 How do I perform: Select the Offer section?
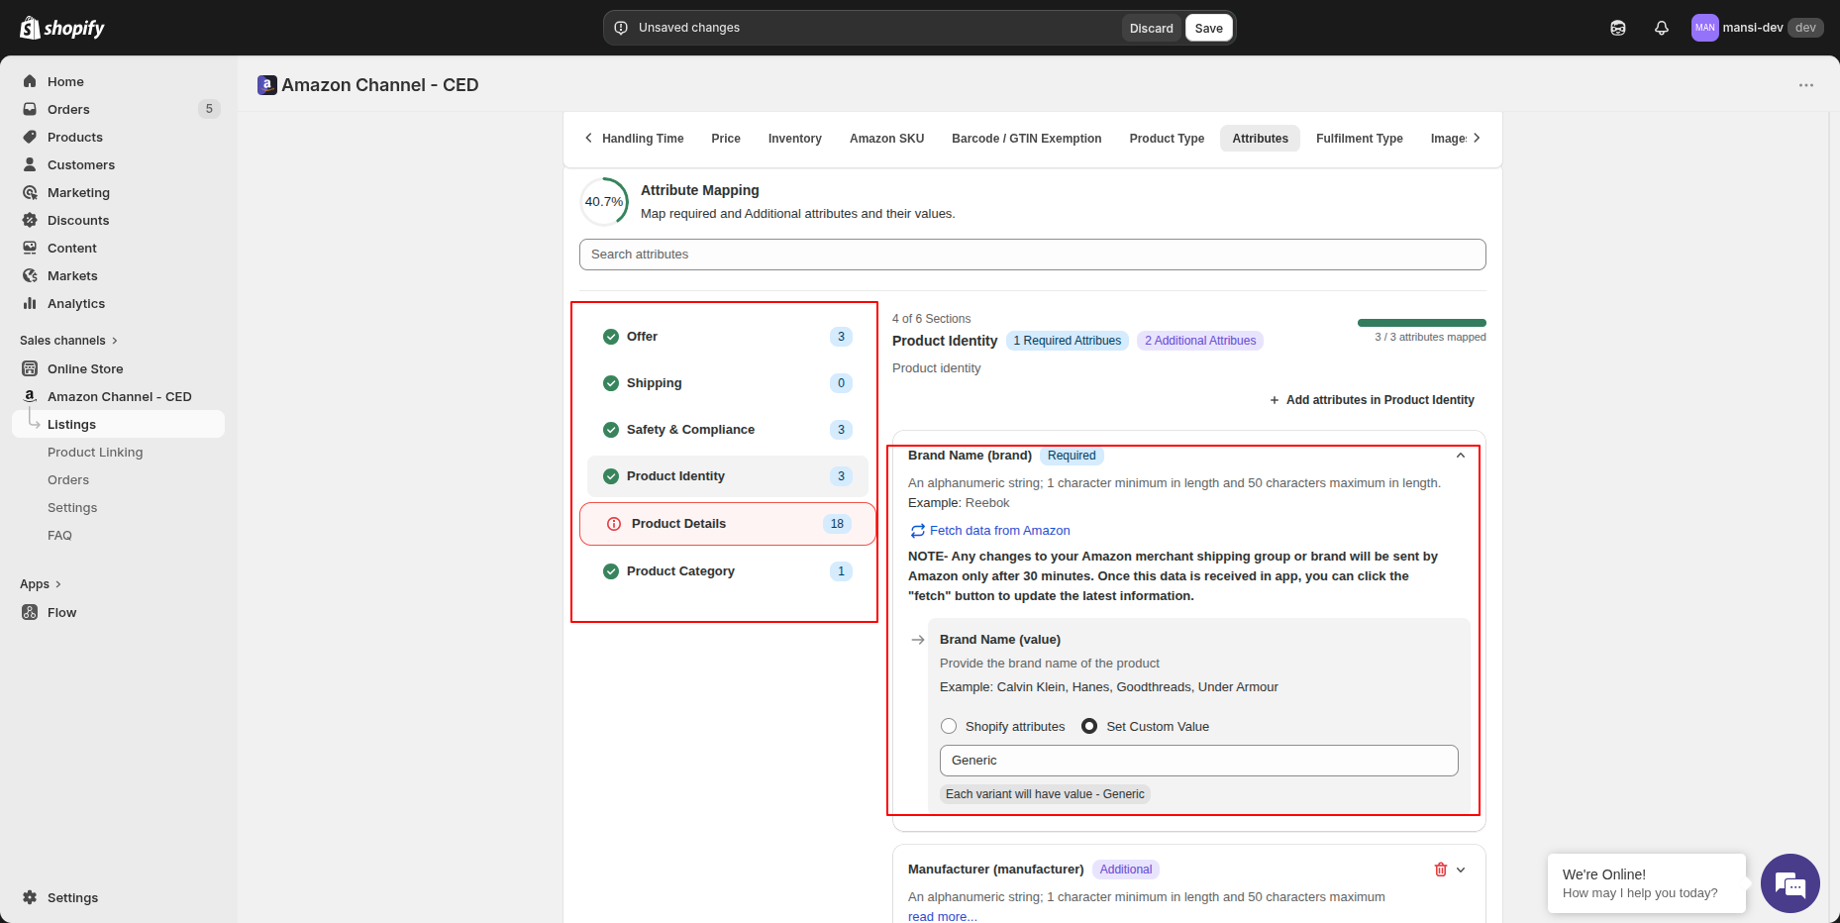click(x=727, y=337)
